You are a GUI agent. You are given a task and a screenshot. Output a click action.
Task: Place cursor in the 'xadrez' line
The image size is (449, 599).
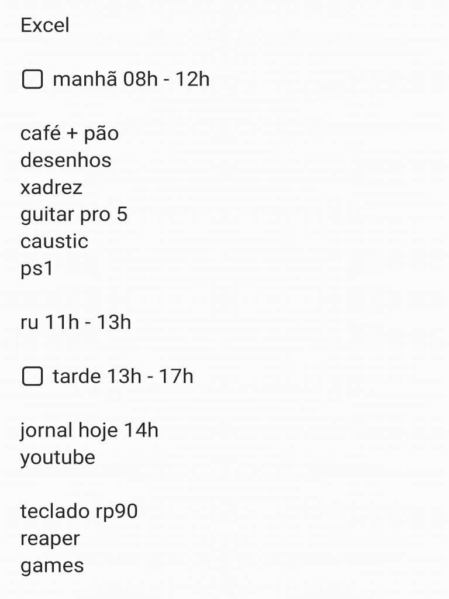[51, 188]
